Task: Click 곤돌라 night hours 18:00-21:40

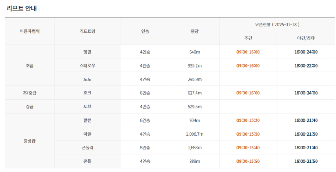Action: [306, 148]
